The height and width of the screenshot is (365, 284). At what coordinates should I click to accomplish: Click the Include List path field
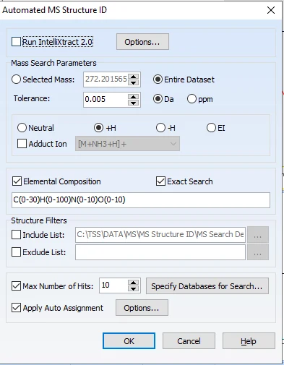coord(160,234)
